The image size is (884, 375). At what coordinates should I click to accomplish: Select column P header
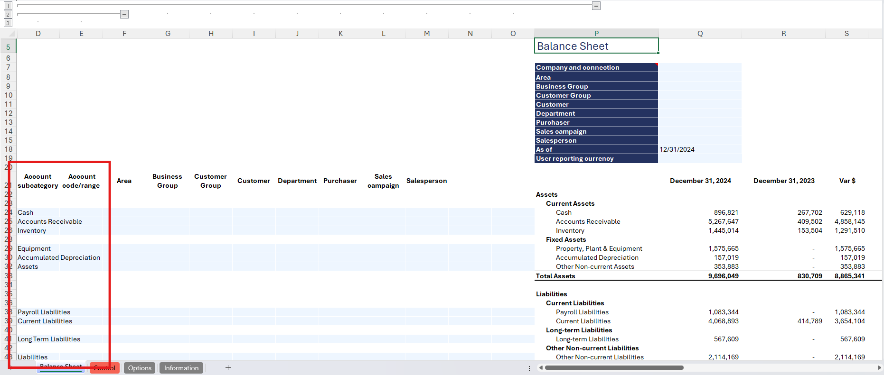click(x=596, y=34)
